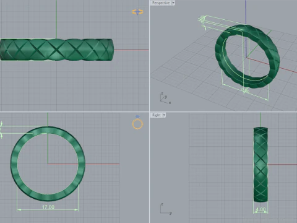Open the Perspective viewport dropdown arrow
The width and height of the screenshot is (297, 223).
point(173,3)
